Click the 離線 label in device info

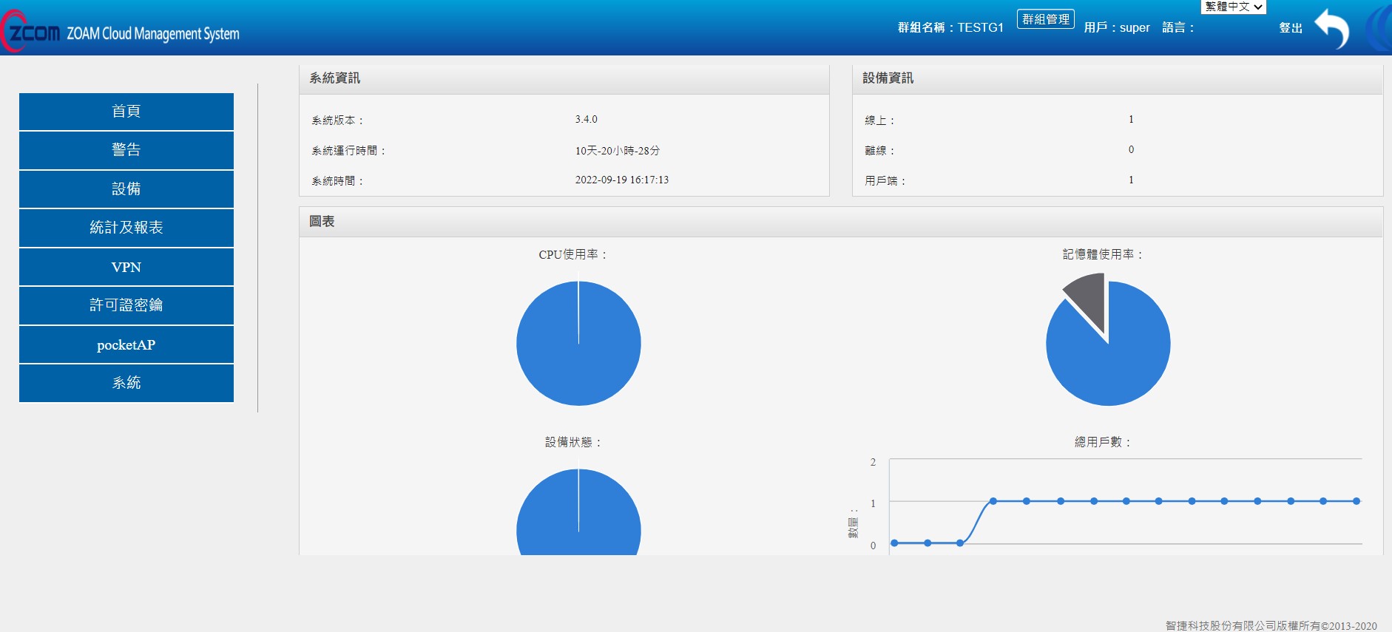pyautogui.click(x=879, y=151)
